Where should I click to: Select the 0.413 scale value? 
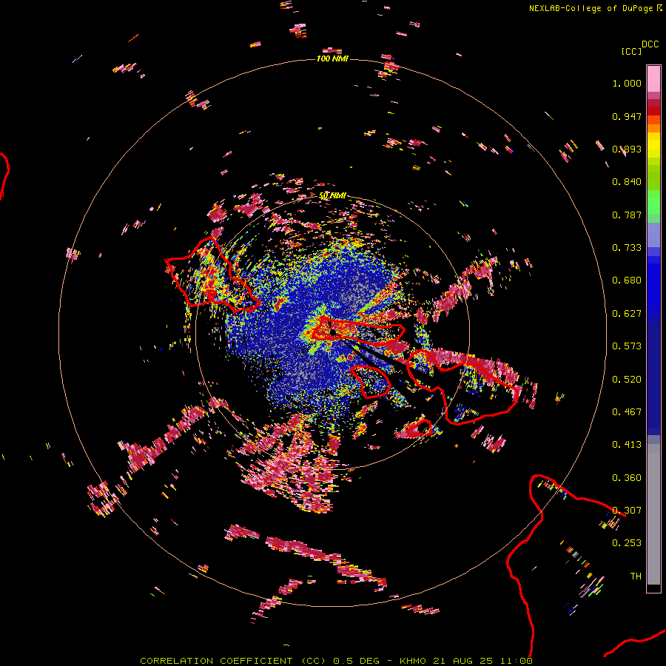pos(627,445)
